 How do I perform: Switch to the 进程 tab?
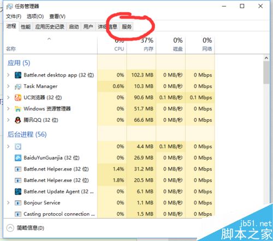tap(11, 26)
